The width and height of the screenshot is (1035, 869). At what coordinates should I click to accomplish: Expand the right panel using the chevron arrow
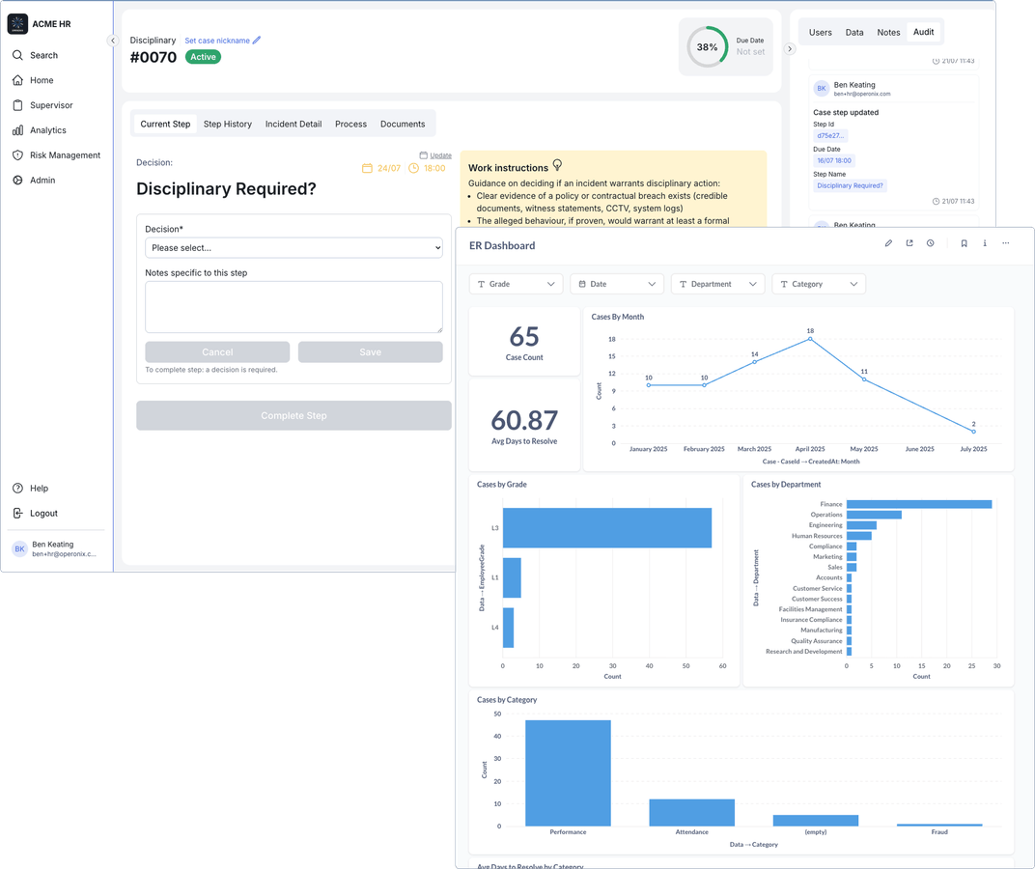click(790, 48)
